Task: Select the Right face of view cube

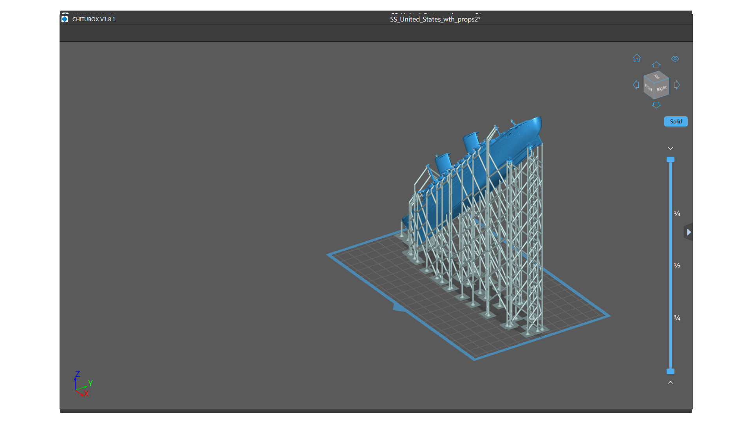Action: (662, 89)
